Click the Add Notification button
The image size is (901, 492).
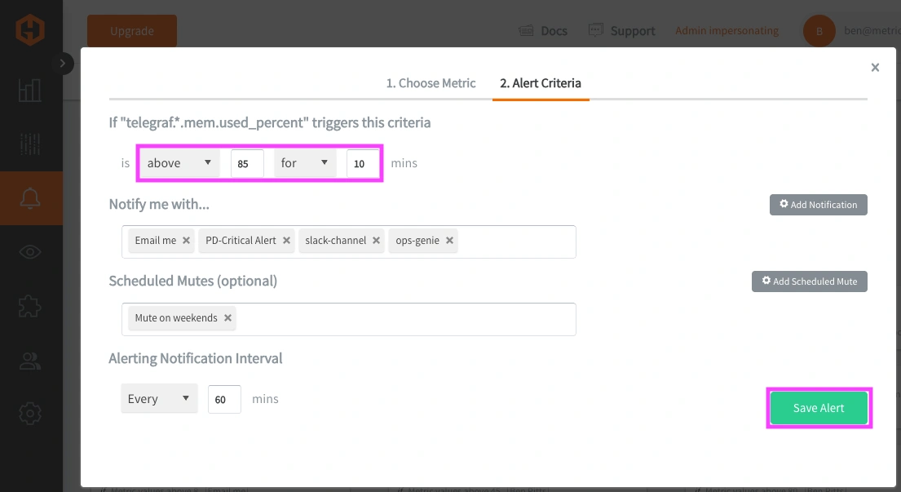(x=819, y=205)
